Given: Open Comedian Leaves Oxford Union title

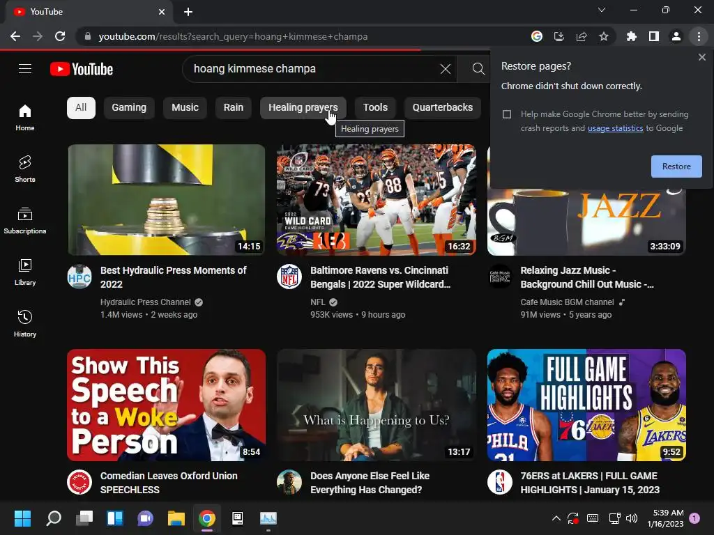Looking at the screenshot, I should [x=169, y=483].
